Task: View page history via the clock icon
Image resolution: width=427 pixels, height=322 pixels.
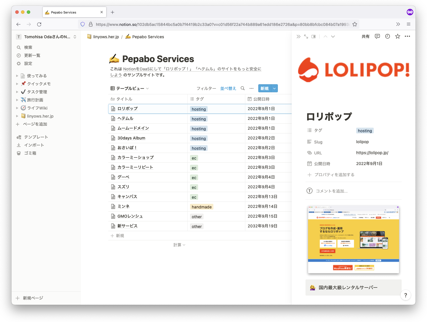Action: (387, 36)
